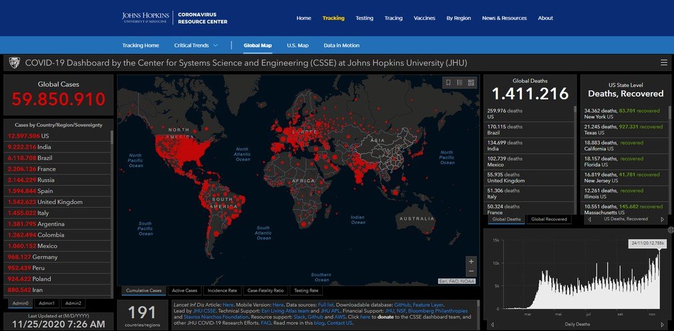Select Mexico in the global deaths list
The image size is (674, 331).
tap(528, 162)
